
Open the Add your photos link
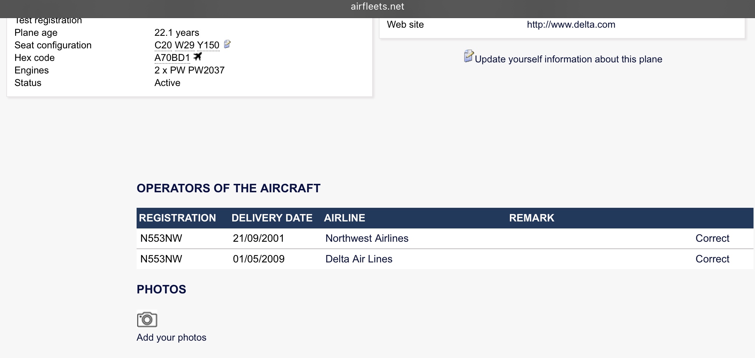[x=171, y=337]
